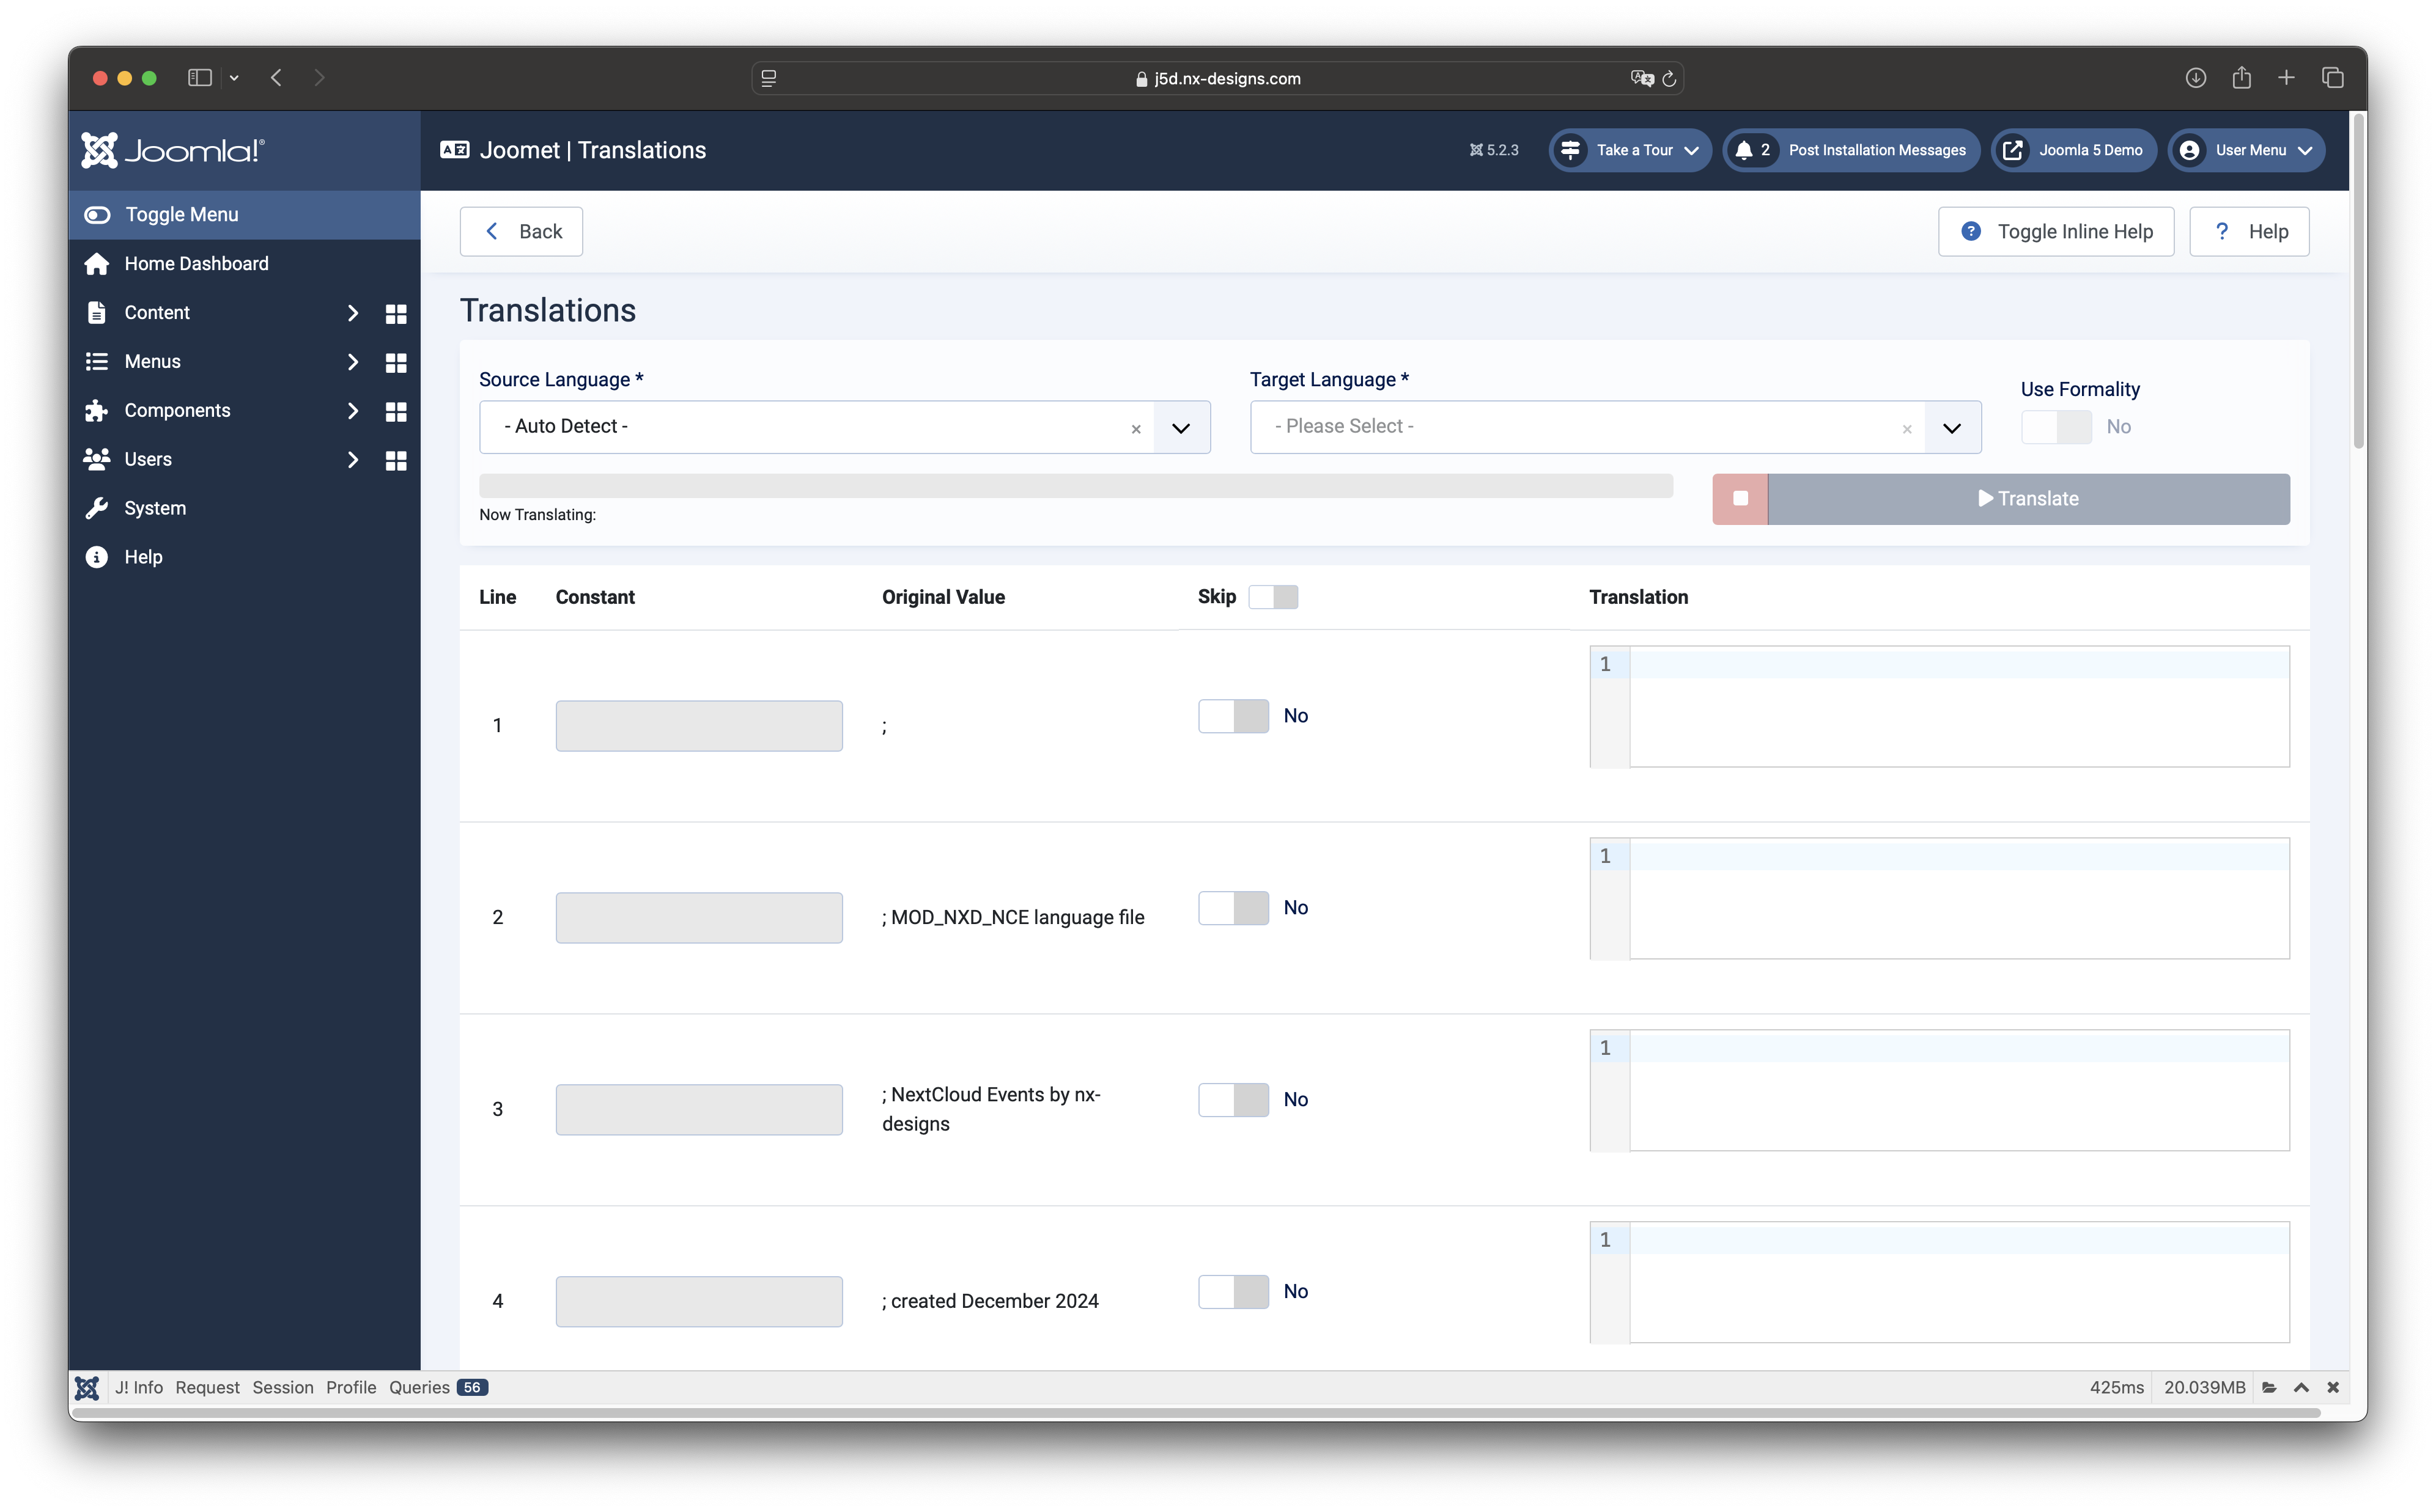Click the Back button

521,232
